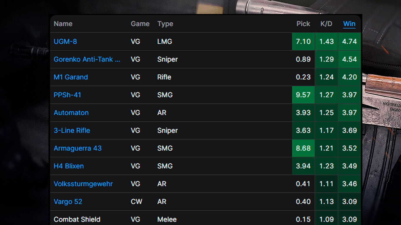Sort table by K/D column

(326, 24)
